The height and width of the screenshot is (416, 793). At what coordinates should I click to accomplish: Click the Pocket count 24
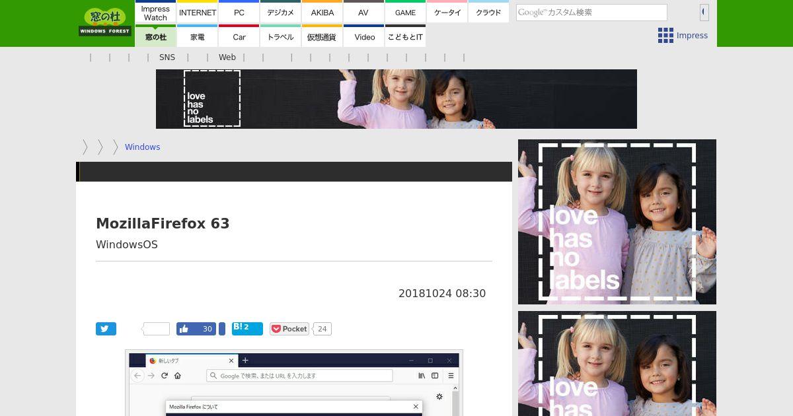point(322,329)
